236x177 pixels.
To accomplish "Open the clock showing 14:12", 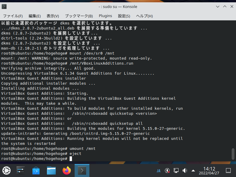I will [209, 171].
